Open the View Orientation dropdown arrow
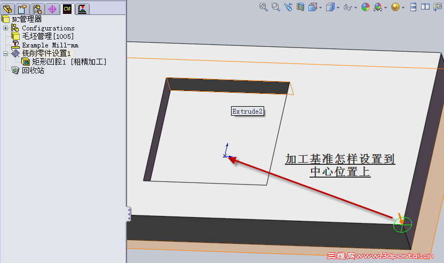Viewport: 444px width, 263px height. pyautogui.click(x=321, y=7)
